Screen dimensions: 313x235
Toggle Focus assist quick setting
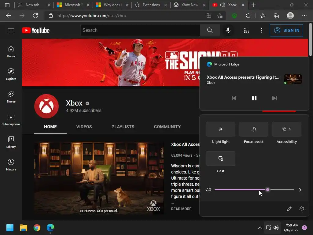click(253, 129)
